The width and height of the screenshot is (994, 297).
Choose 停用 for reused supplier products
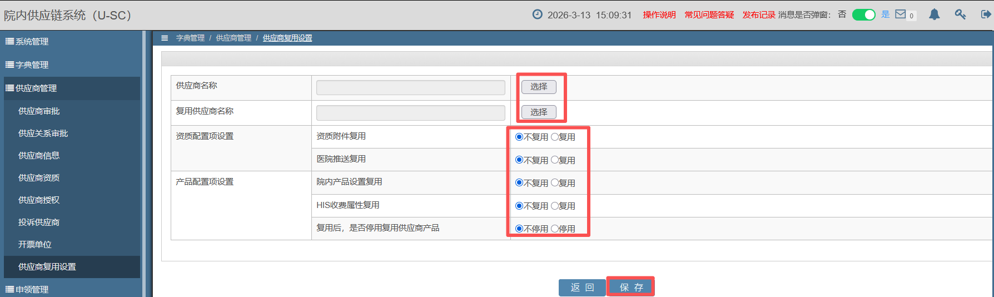(x=555, y=229)
